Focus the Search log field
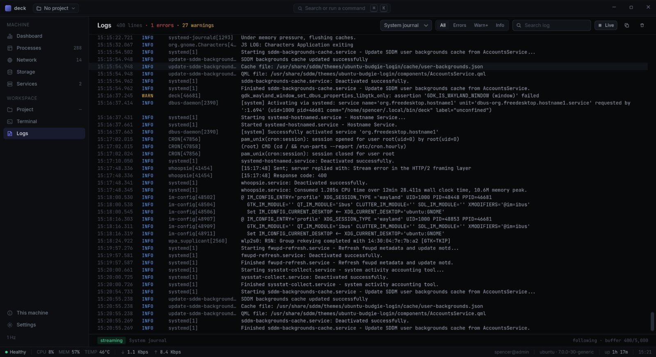The image size is (656, 357). pos(551,25)
